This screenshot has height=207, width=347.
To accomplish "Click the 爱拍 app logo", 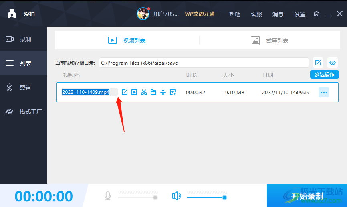I will (x=12, y=14).
